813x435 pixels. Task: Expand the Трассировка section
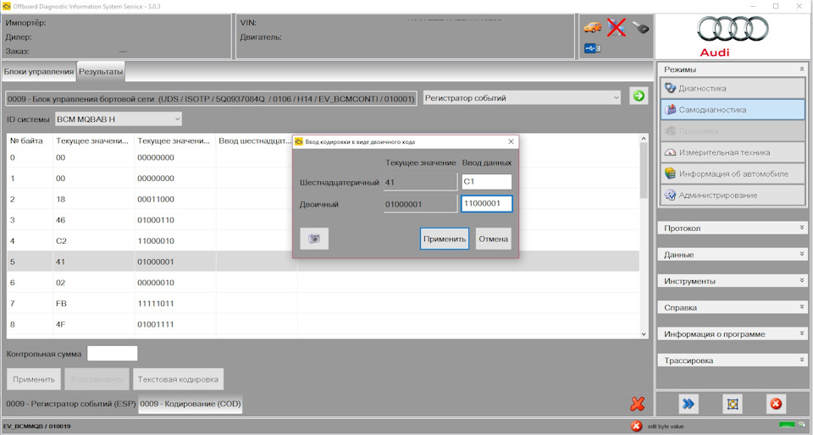click(x=733, y=360)
